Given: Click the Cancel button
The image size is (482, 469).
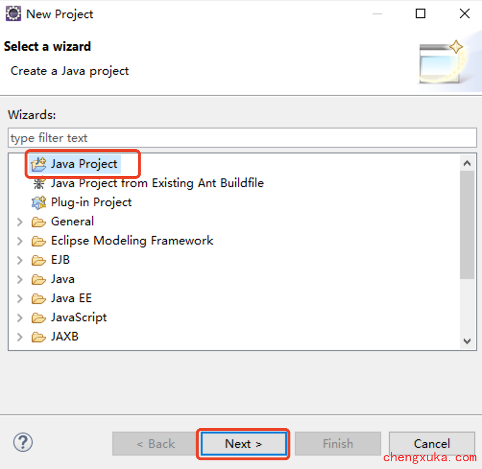Looking at the screenshot, I should pyautogui.click(x=432, y=444).
